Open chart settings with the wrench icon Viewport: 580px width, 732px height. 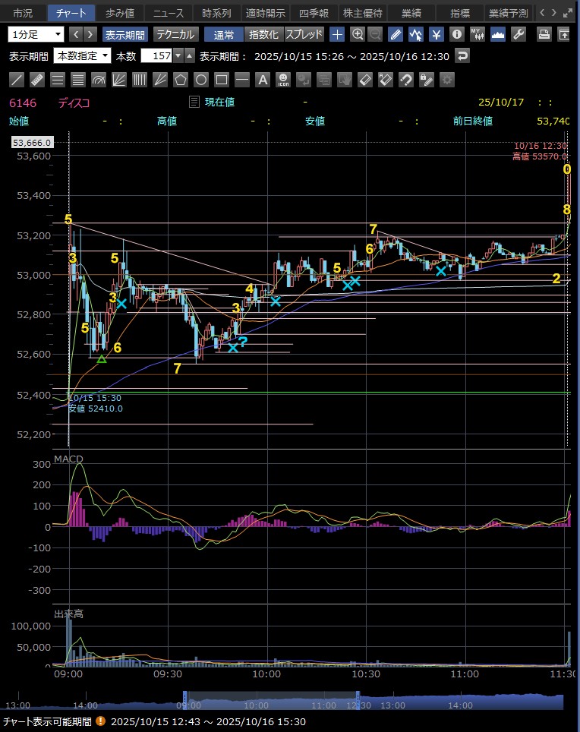519,34
